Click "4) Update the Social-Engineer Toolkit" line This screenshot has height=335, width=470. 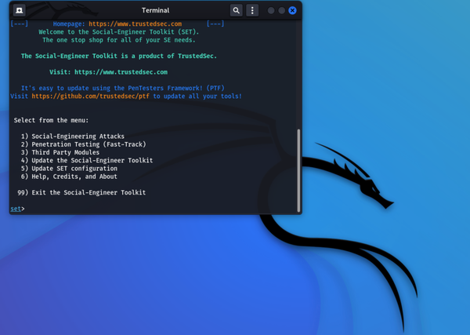click(x=87, y=160)
